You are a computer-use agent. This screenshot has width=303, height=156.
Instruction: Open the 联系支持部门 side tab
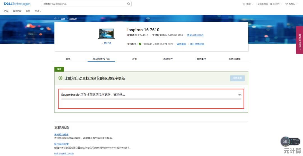300,40
